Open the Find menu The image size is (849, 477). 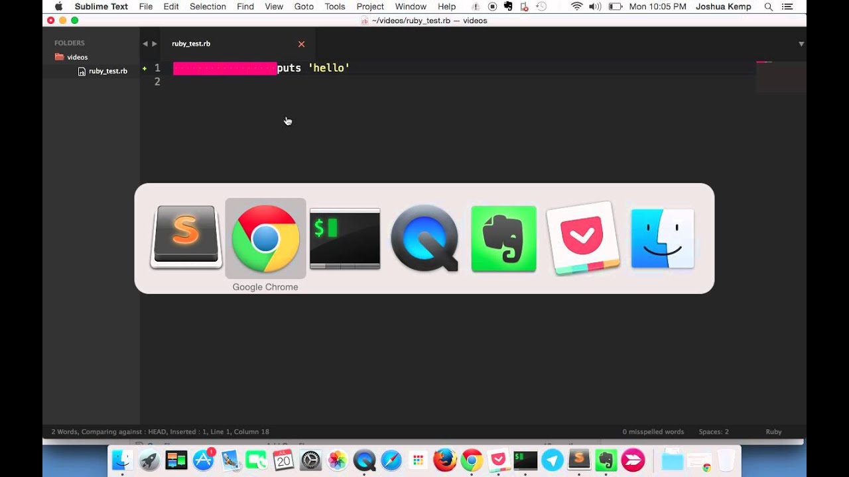coord(245,7)
